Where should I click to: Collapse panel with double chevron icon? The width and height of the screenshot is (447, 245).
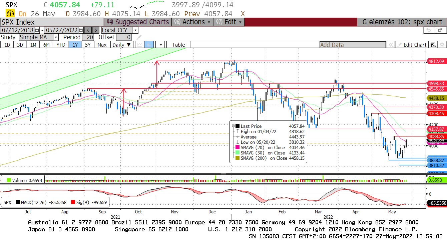point(390,45)
